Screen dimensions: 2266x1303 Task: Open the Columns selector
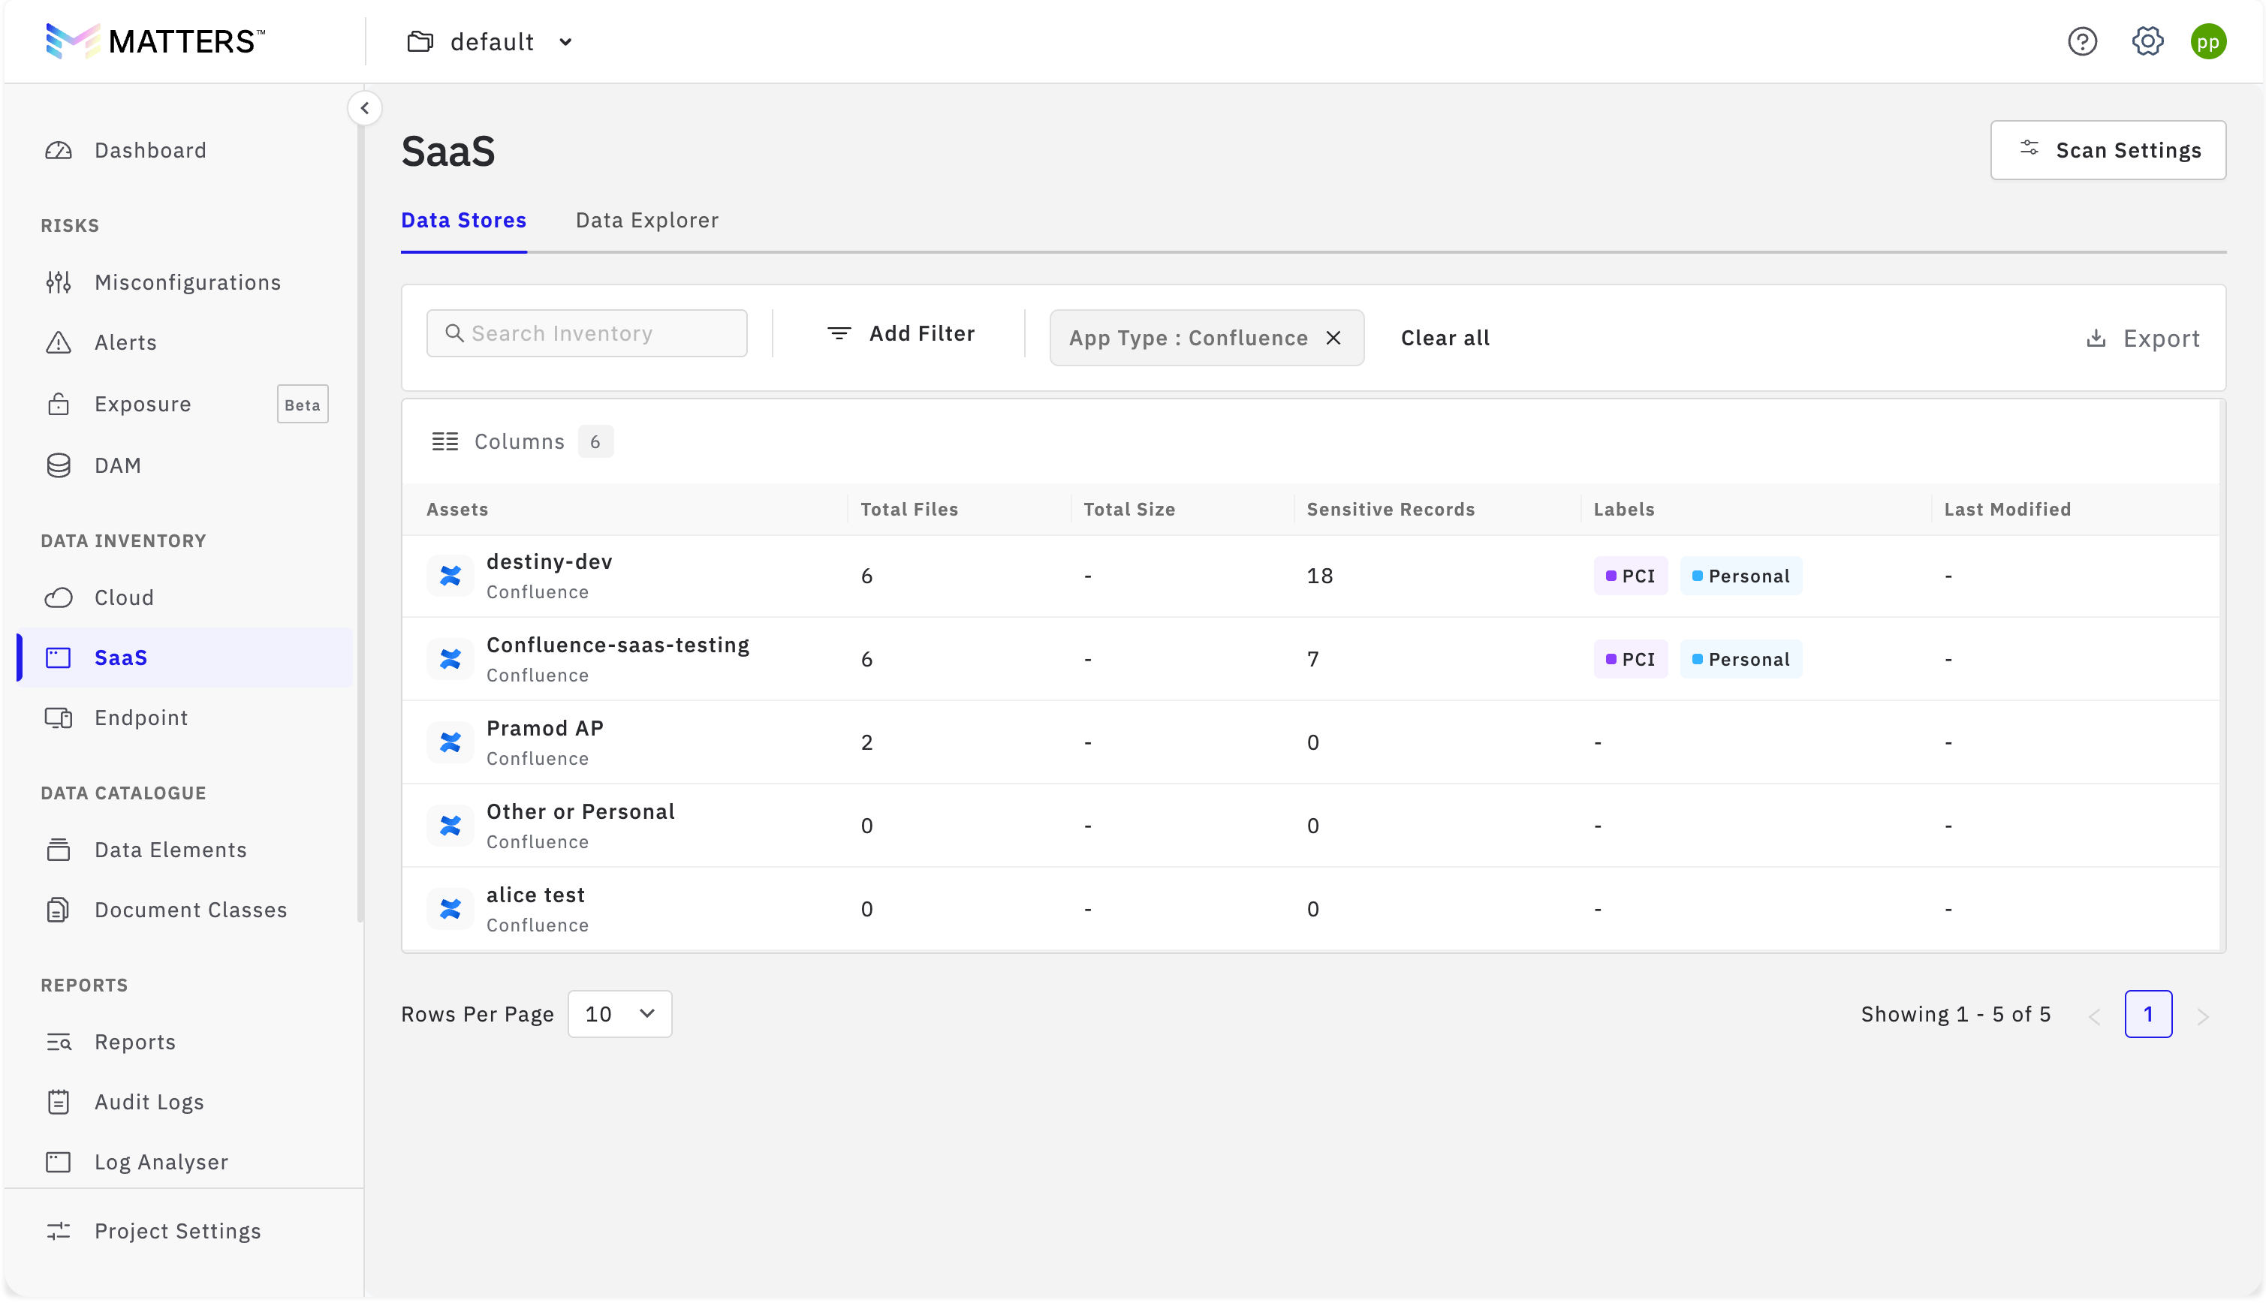click(x=522, y=442)
